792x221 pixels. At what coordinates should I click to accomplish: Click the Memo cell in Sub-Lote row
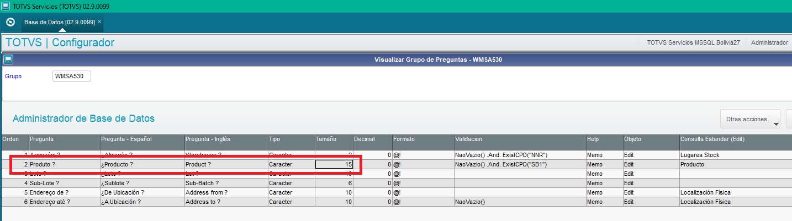pos(604,183)
